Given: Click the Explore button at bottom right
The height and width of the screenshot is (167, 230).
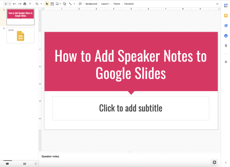Looking at the screenshot, I should tap(214, 162).
